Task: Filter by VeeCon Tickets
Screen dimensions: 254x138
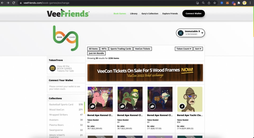Action: [143, 49]
